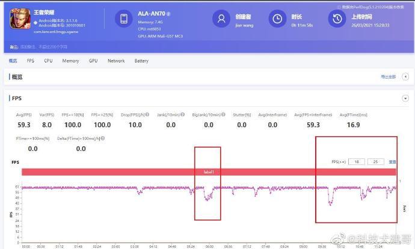Click the creator user profile icon
415x249 pixels.
(221, 19)
